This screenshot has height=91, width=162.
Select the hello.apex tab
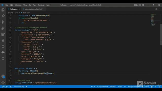pos(14,9)
